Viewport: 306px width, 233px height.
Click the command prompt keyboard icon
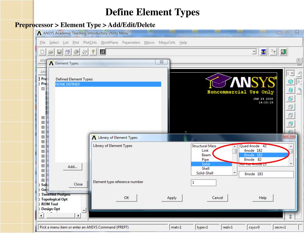click(103, 52)
